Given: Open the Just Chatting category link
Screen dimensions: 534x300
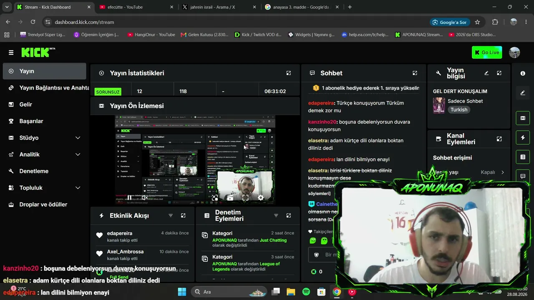Looking at the screenshot, I should click(x=273, y=240).
